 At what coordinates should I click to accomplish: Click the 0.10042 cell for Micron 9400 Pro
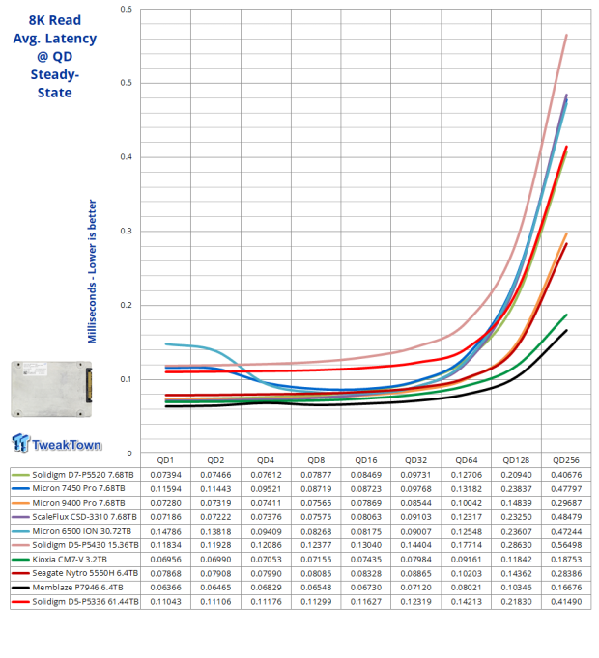(x=467, y=503)
